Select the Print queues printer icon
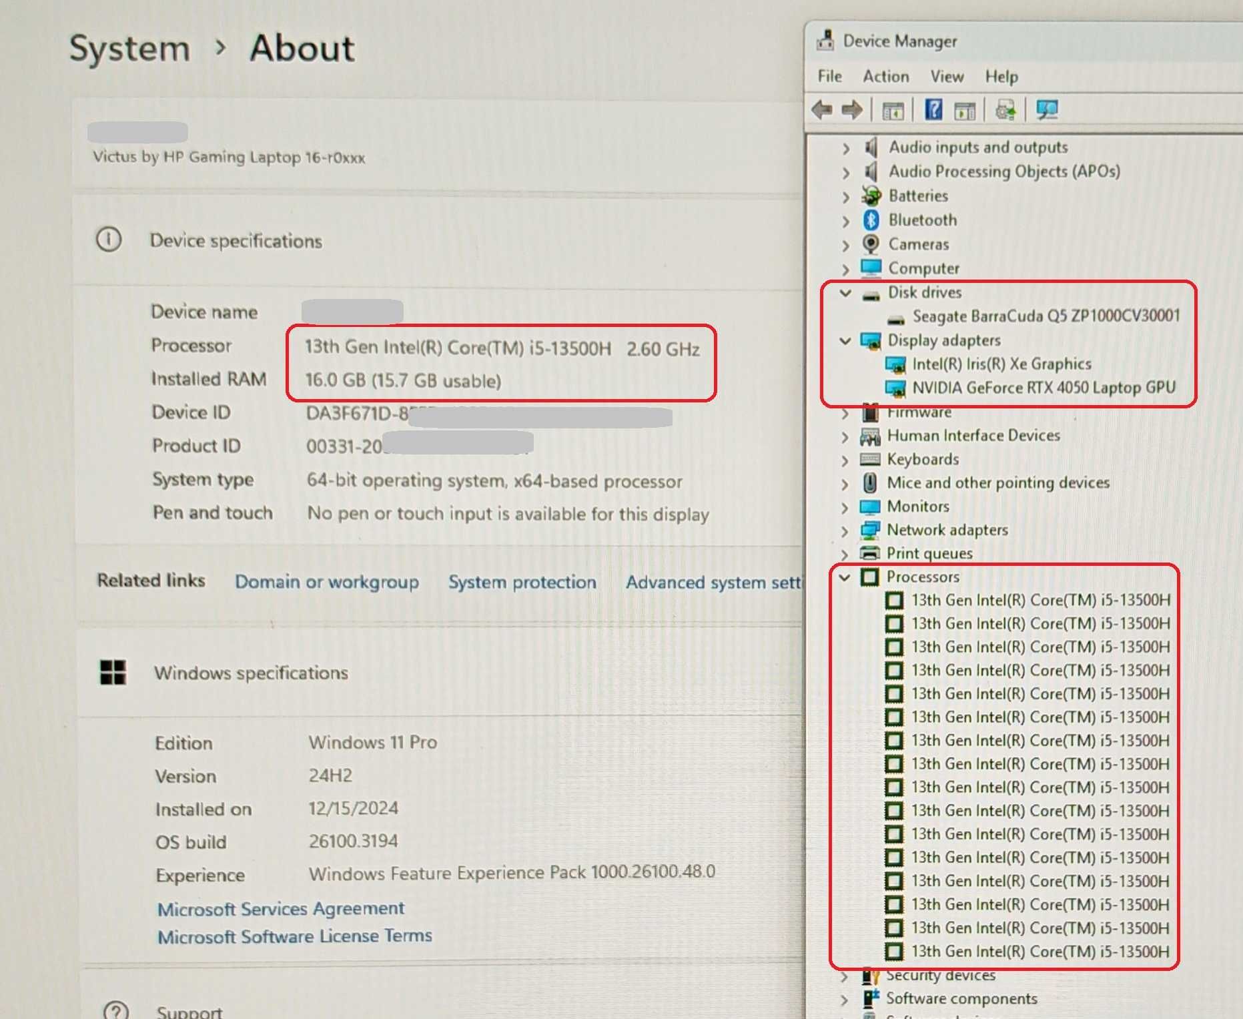The image size is (1243, 1019). (870, 553)
